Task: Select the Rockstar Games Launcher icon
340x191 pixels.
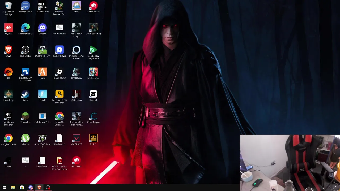Action: [59, 94]
